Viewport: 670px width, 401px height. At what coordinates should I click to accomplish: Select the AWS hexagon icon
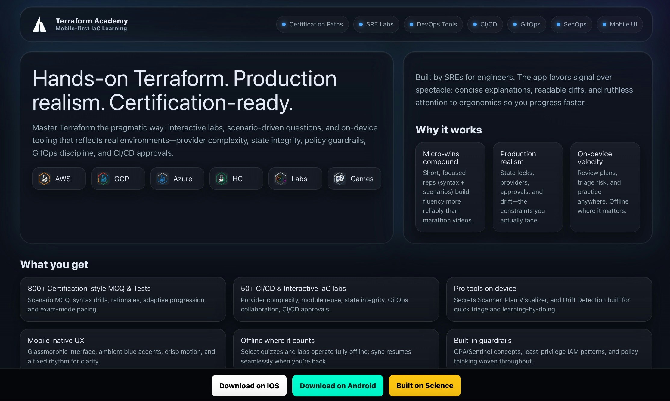point(45,179)
